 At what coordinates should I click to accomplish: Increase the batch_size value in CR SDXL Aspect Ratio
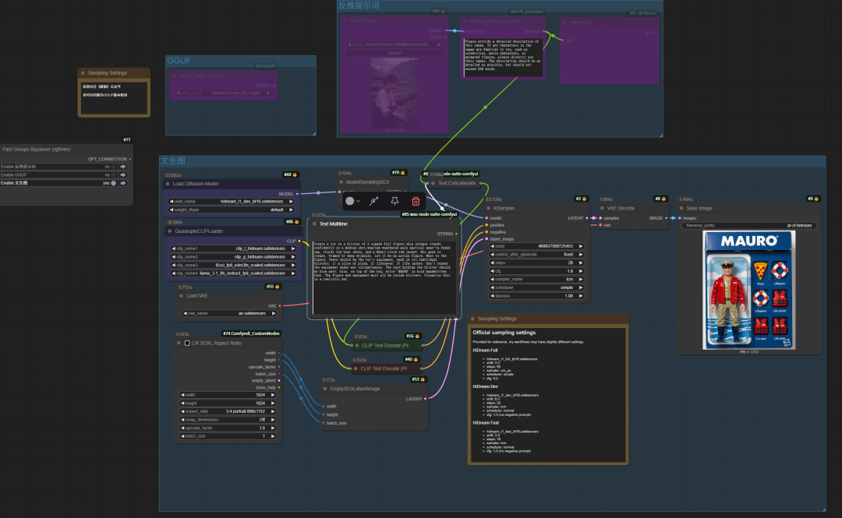click(273, 436)
